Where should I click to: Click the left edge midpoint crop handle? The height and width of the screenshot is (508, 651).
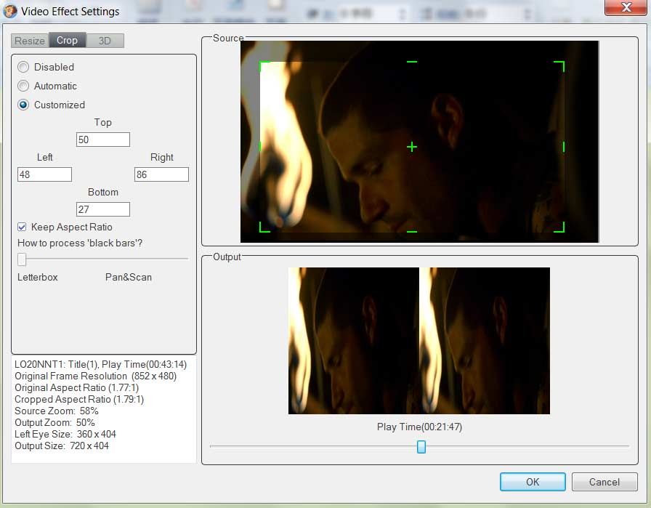coord(260,147)
